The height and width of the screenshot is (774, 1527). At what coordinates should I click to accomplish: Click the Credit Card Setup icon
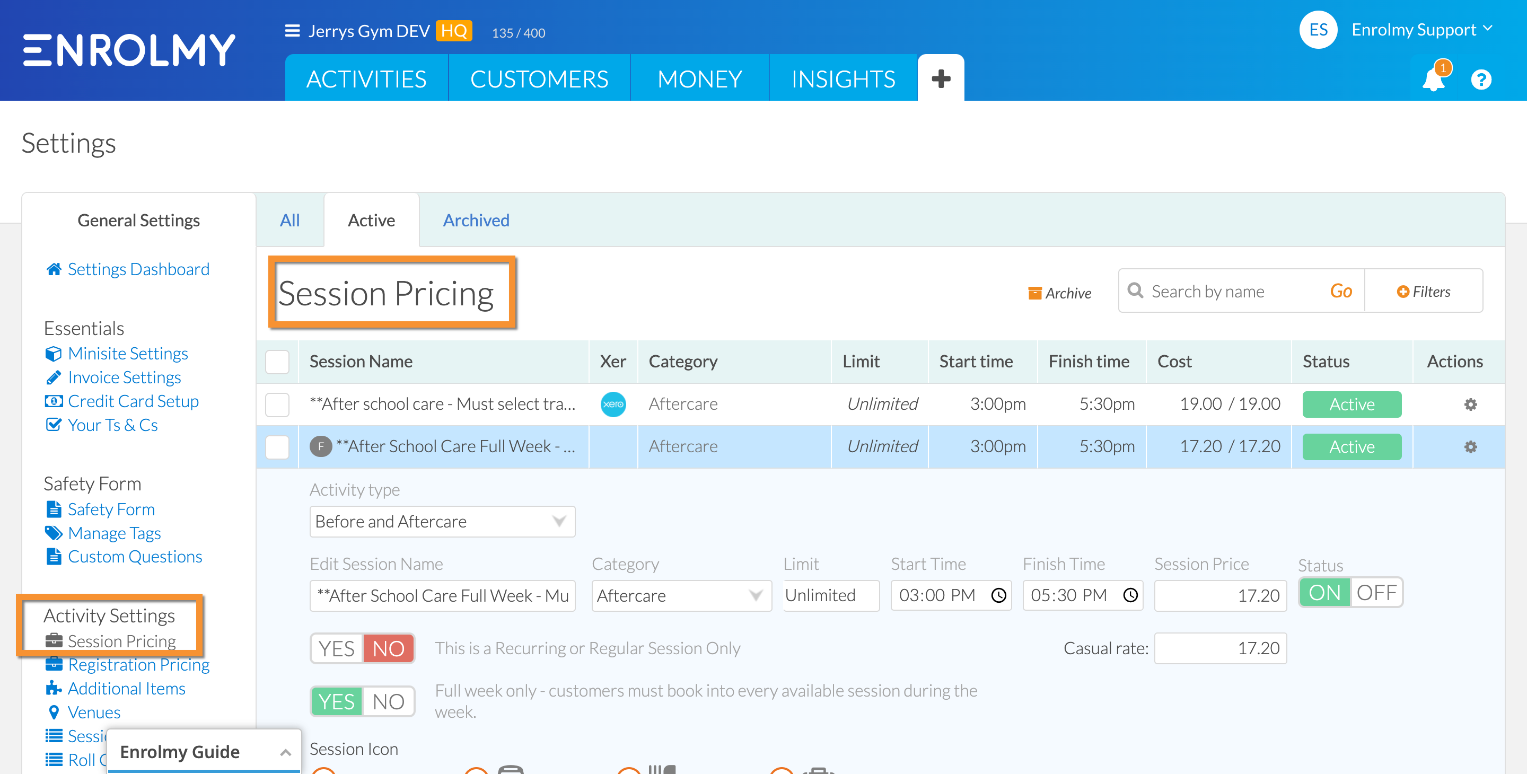click(x=54, y=401)
